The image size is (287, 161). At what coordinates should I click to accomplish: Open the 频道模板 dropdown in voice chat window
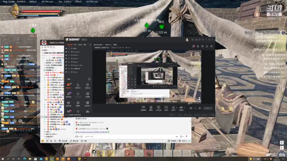pos(173,141)
